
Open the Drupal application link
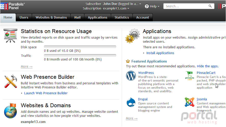(x=143, y=99)
